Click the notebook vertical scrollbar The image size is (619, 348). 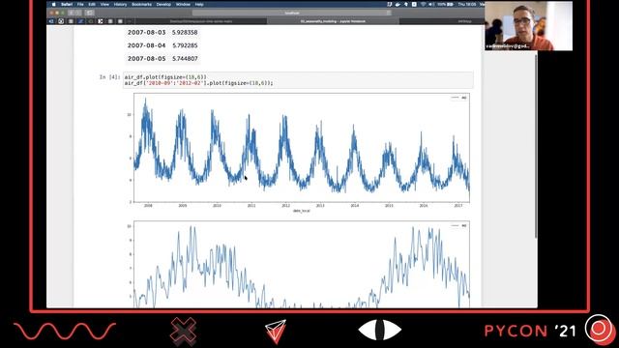coord(536,146)
